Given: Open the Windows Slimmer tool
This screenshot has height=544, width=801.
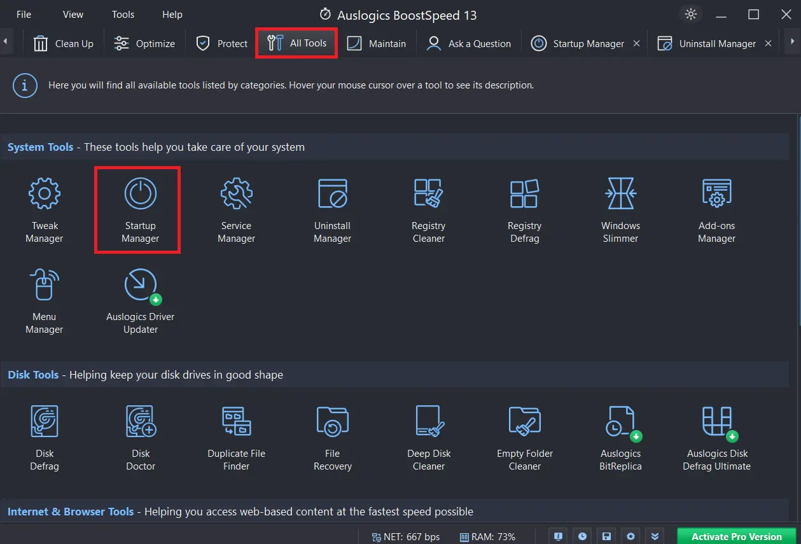Looking at the screenshot, I should pyautogui.click(x=620, y=210).
